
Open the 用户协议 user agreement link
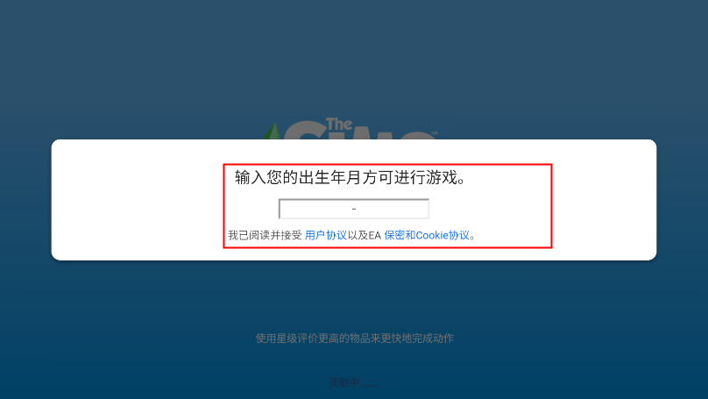click(326, 235)
